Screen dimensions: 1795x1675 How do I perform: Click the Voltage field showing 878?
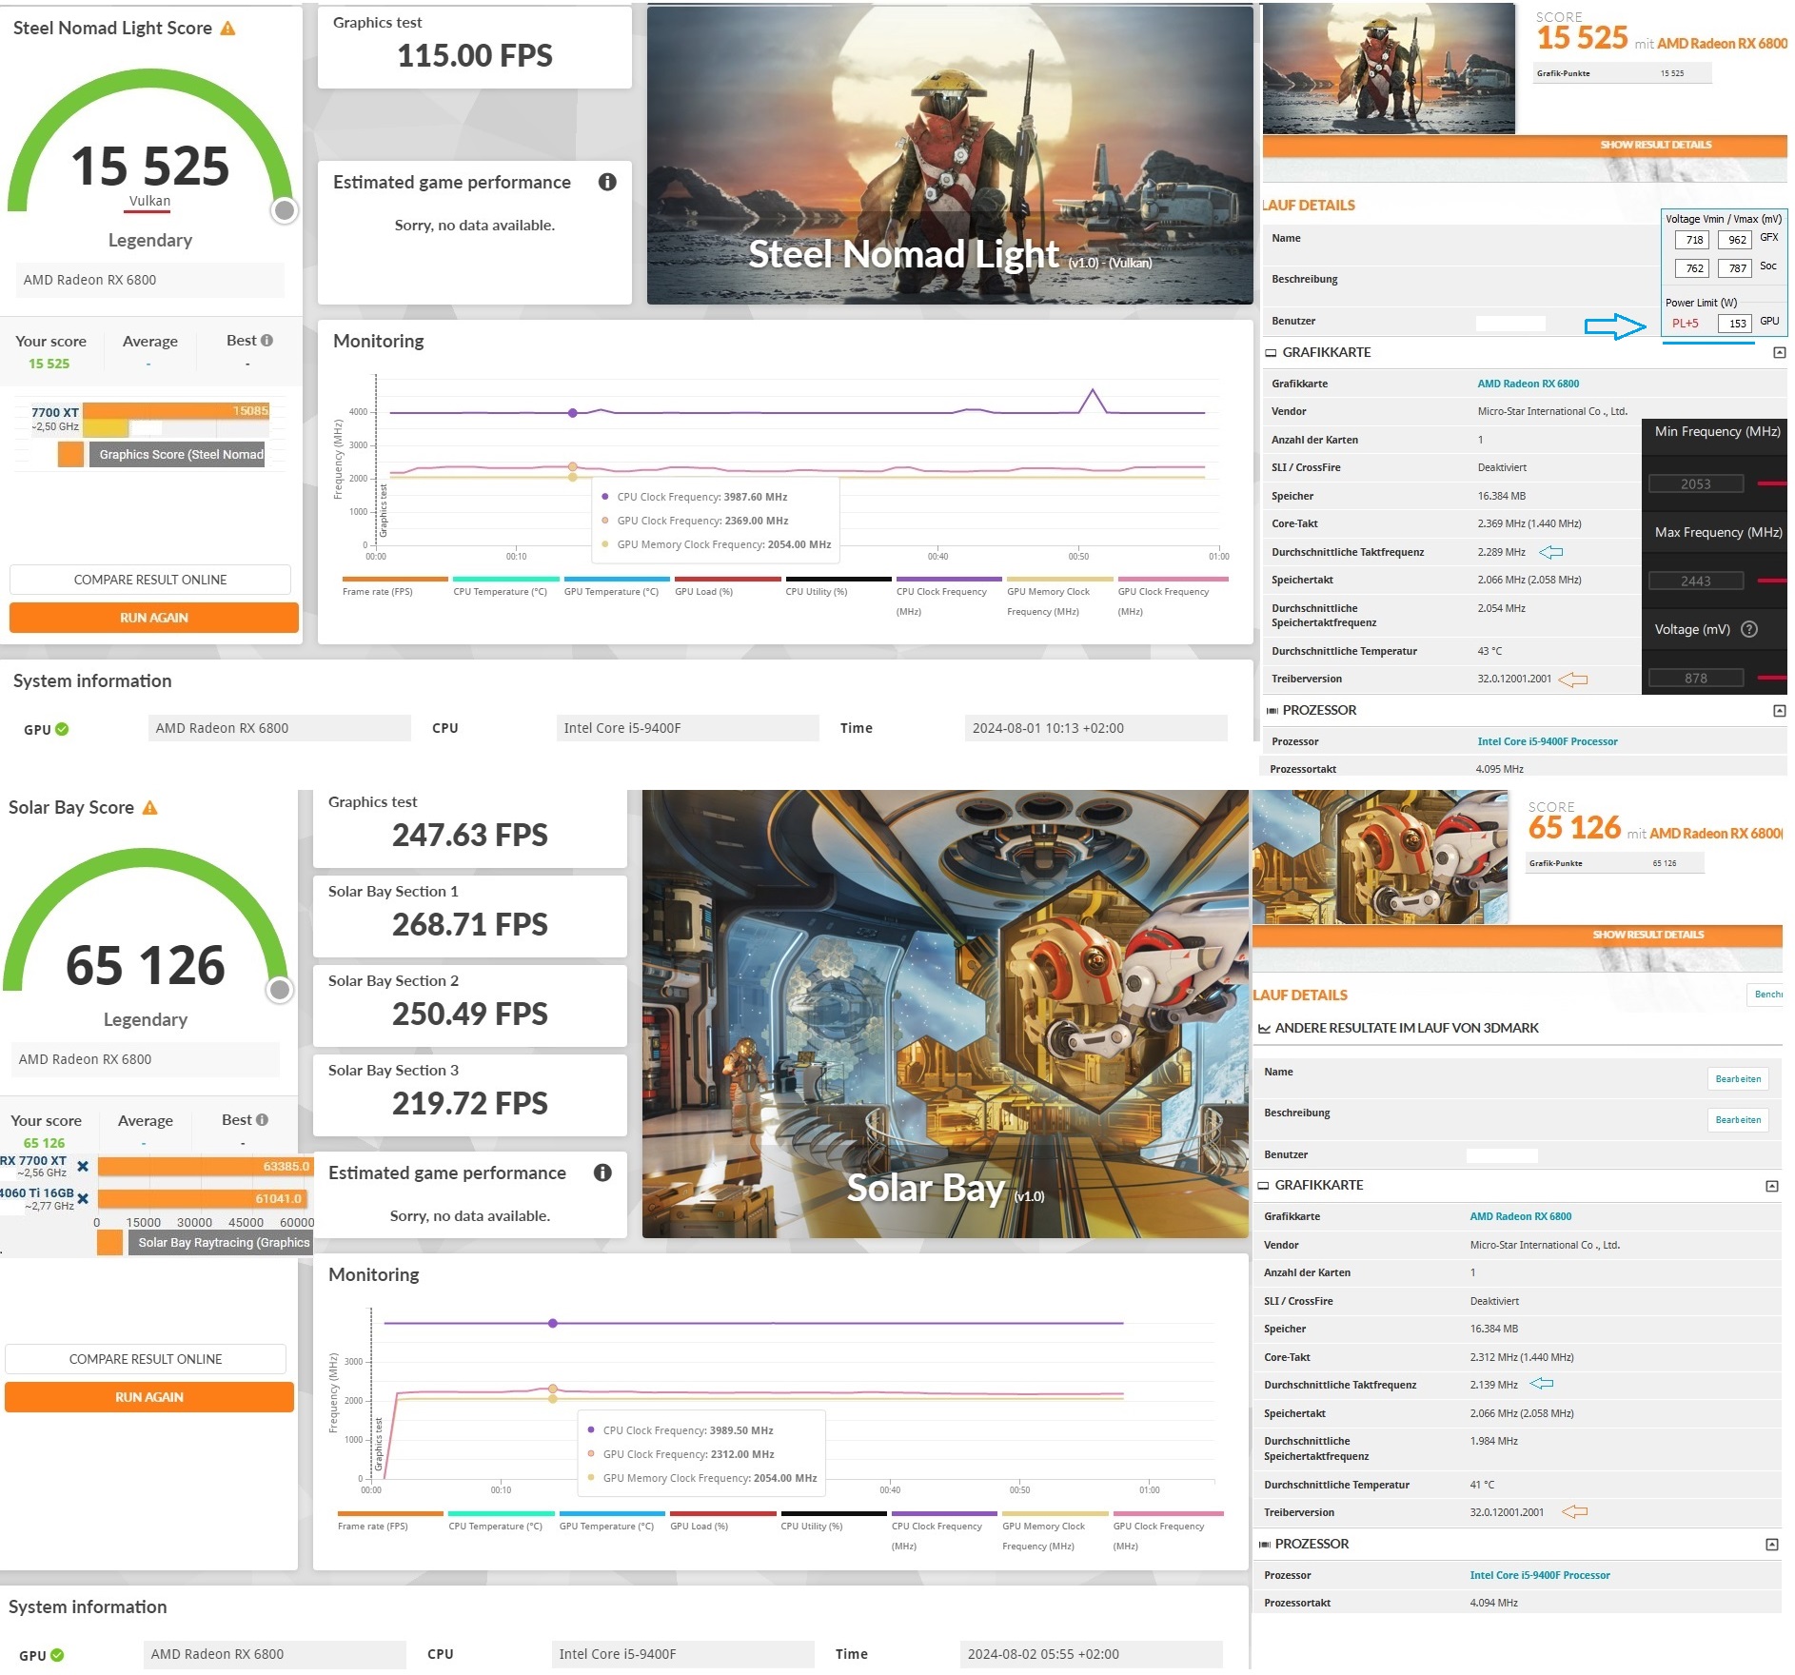point(1695,679)
